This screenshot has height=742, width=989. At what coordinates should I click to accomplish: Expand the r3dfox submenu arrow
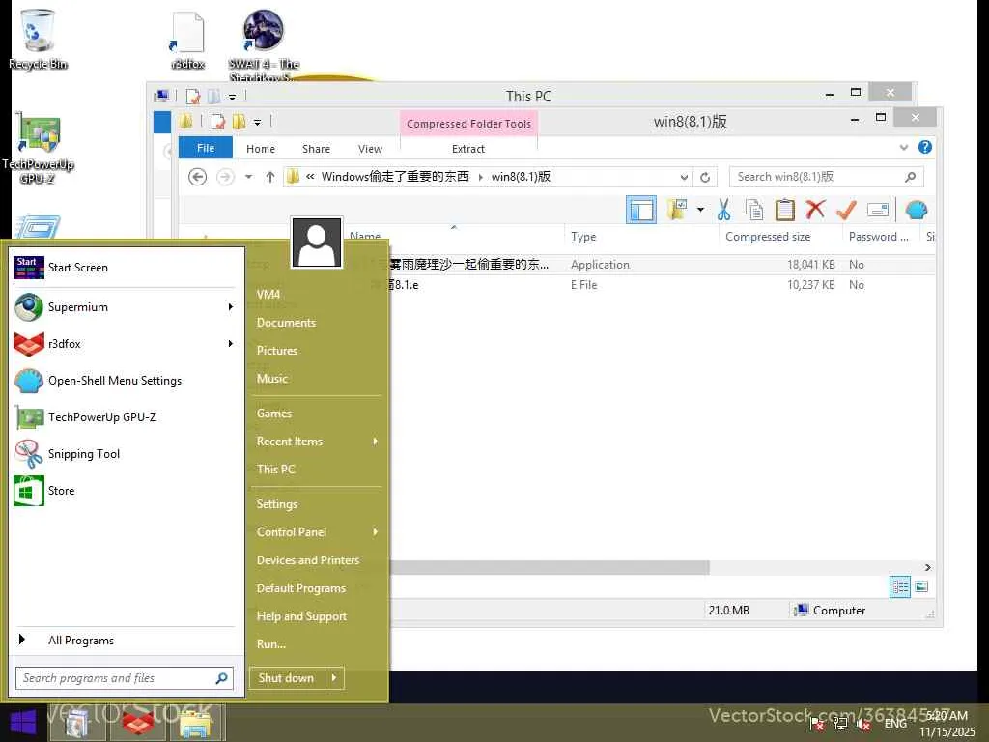[x=230, y=344]
